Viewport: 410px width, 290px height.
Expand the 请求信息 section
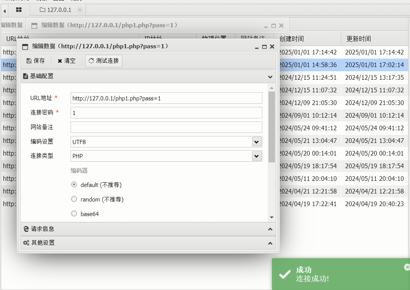click(x=148, y=229)
